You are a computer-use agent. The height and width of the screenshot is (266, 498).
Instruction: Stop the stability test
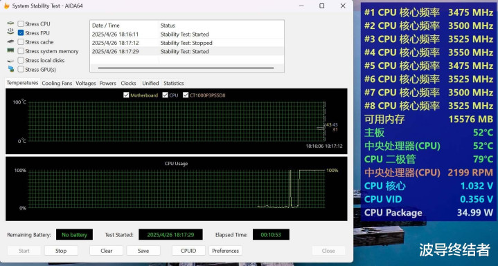click(x=61, y=251)
